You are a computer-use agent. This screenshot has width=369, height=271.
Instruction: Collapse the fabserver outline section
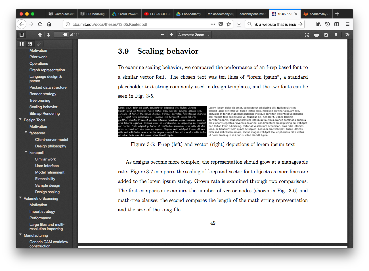[x=26, y=132]
